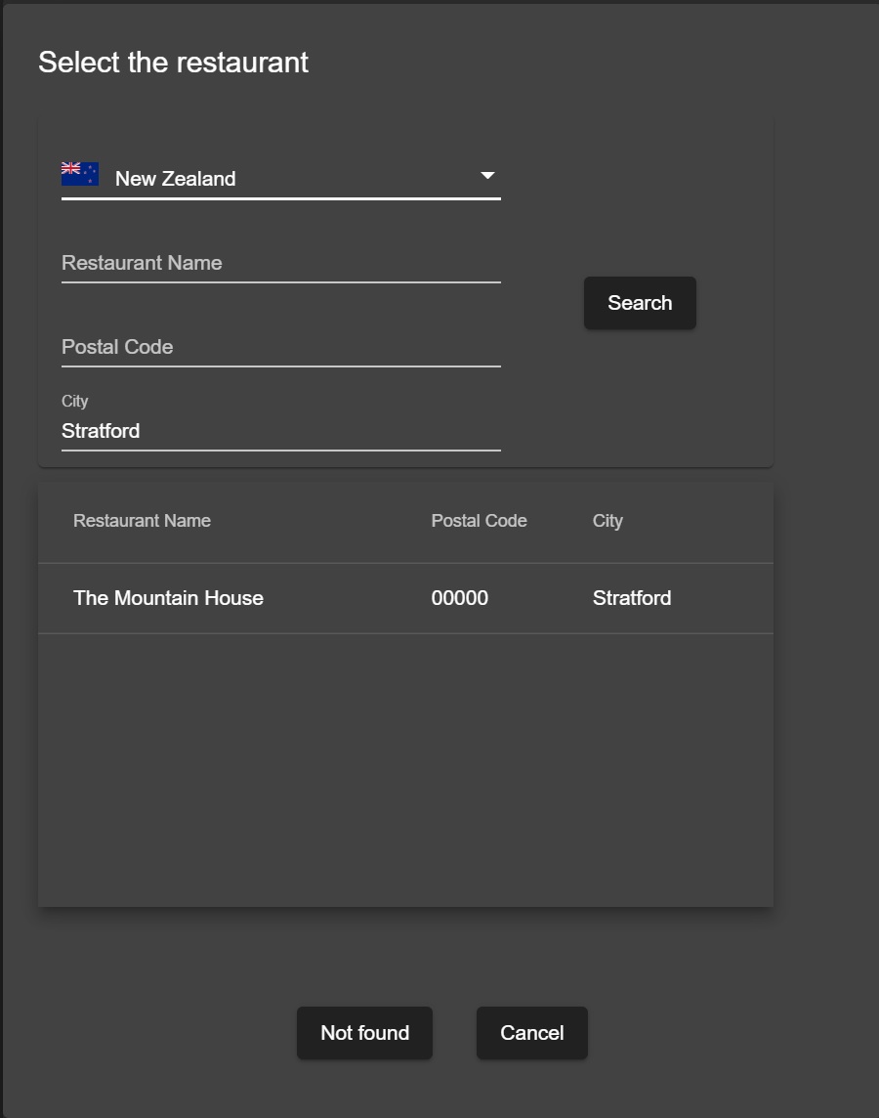Screen dimensions: 879x1118
Task: Cancel the restaurant selection dialog
Action: (x=531, y=1033)
